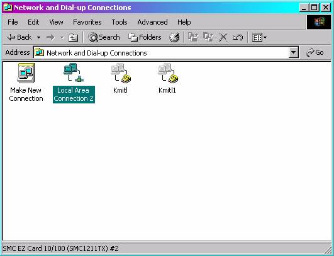Click the Move To toolbar icon
334x256 pixels.
(x=193, y=37)
